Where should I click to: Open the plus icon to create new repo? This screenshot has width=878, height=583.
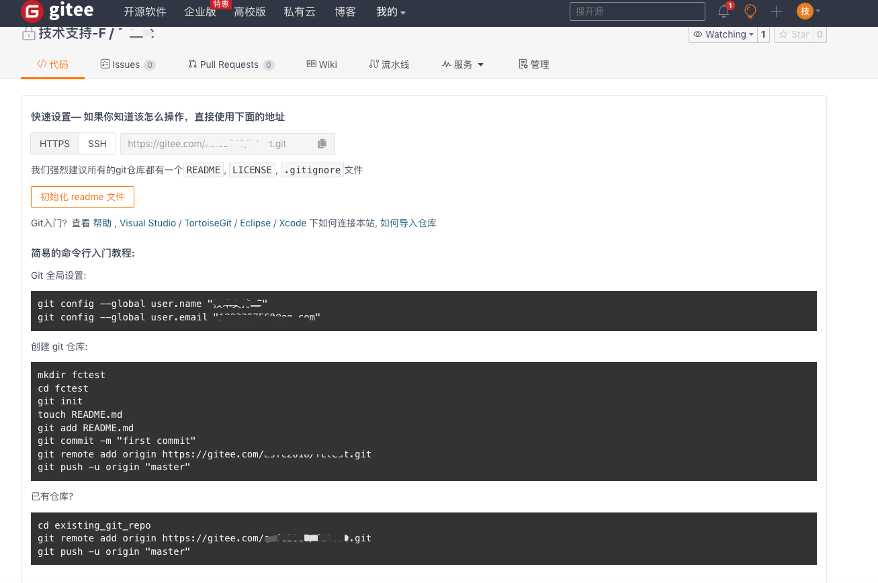pos(776,11)
